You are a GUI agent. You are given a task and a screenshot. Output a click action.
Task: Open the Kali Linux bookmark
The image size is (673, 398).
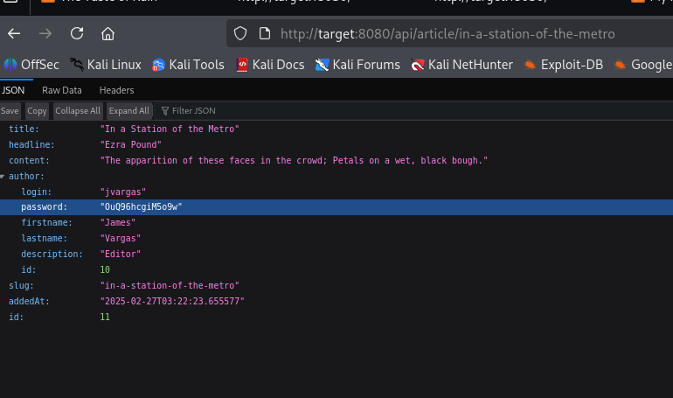pyautogui.click(x=106, y=65)
